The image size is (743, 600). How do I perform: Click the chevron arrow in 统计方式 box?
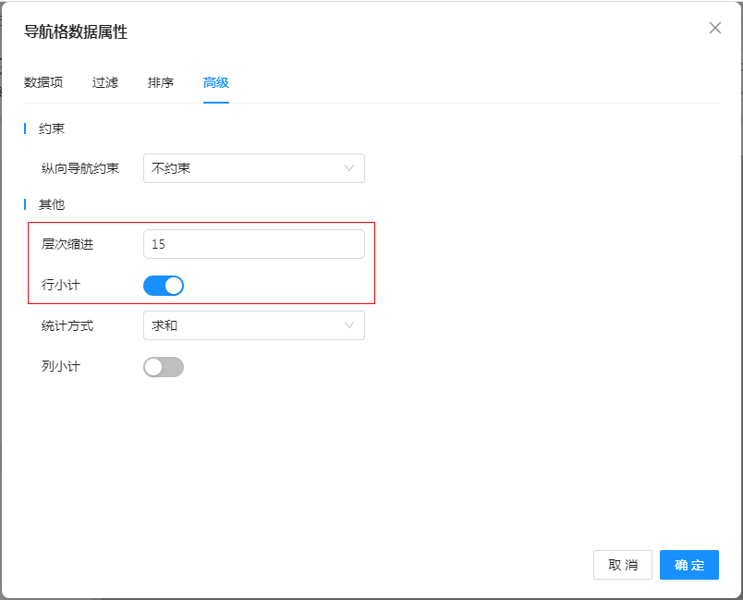click(x=349, y=325)
